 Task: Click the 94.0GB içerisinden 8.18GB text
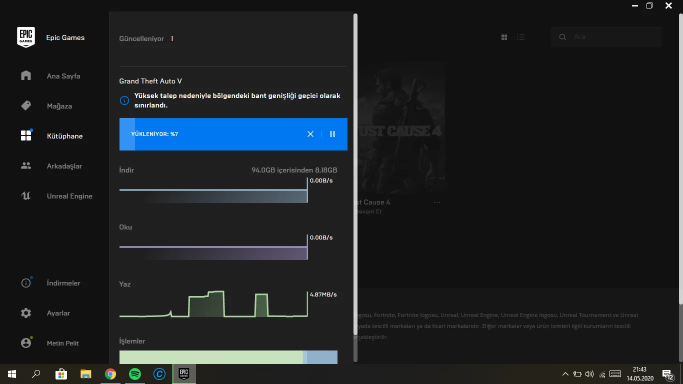pyautogui.click(x=294, y=170)
